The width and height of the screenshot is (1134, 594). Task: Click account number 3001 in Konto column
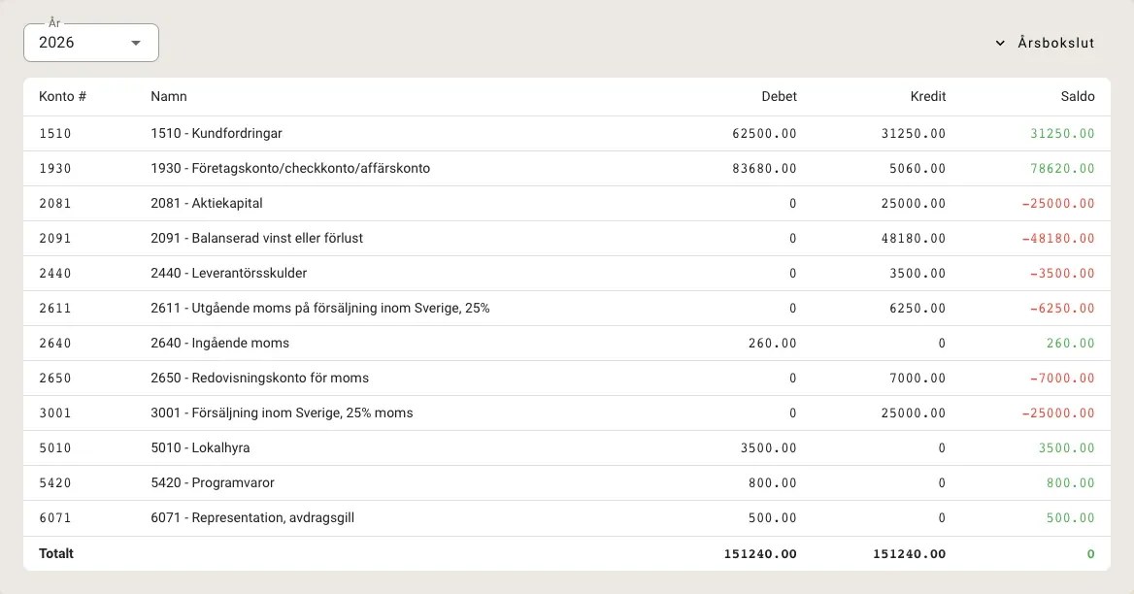[x=55, y=413]
